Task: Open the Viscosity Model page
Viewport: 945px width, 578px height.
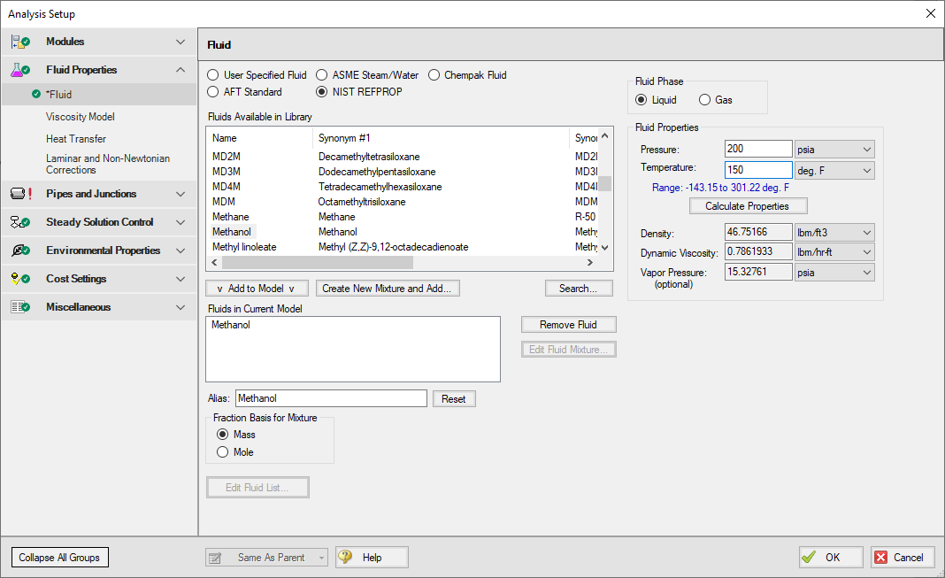Action: pos(81,117)
